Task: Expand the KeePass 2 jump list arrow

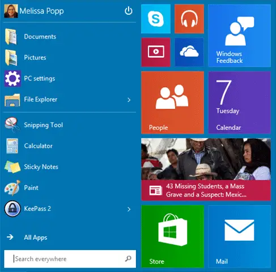Action: pyautogui.click(x=129, y=209)
